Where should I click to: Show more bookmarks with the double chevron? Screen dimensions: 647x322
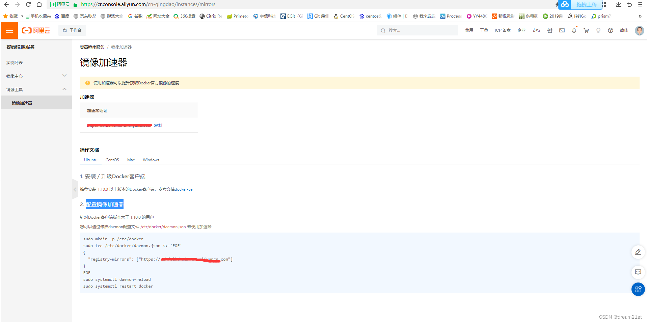(x=640, y=16)
